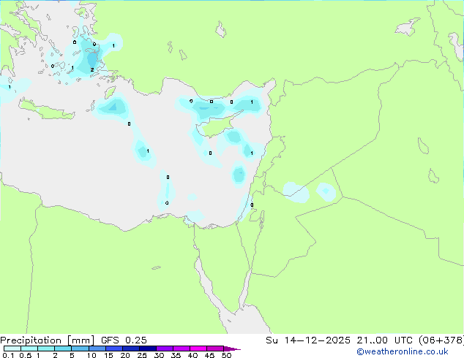Click the 25–30 mm navy legend segment
The height and width of the screenshot is (358, 464).
pos(147,349)
